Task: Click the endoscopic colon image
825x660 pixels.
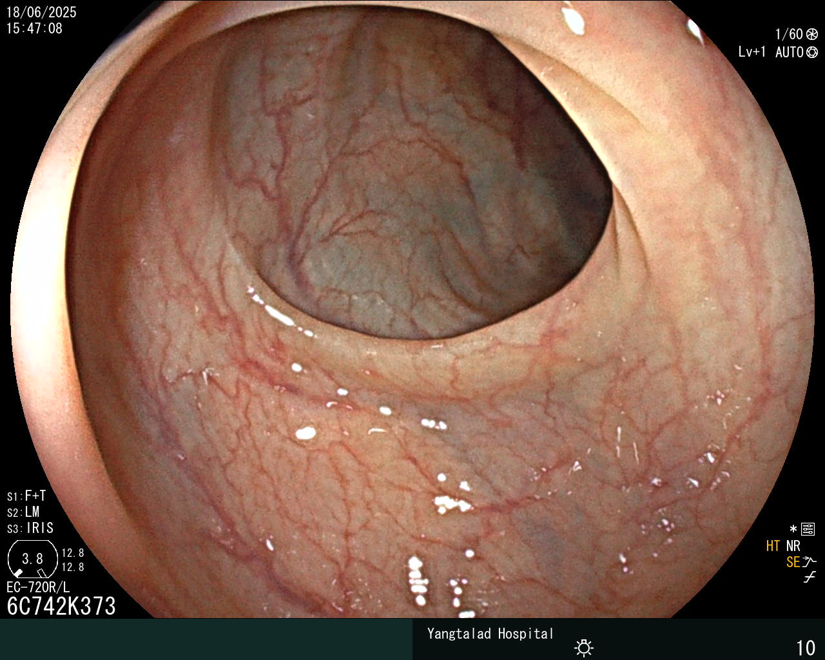Action: pyautogui.click(x=412, y=309)
